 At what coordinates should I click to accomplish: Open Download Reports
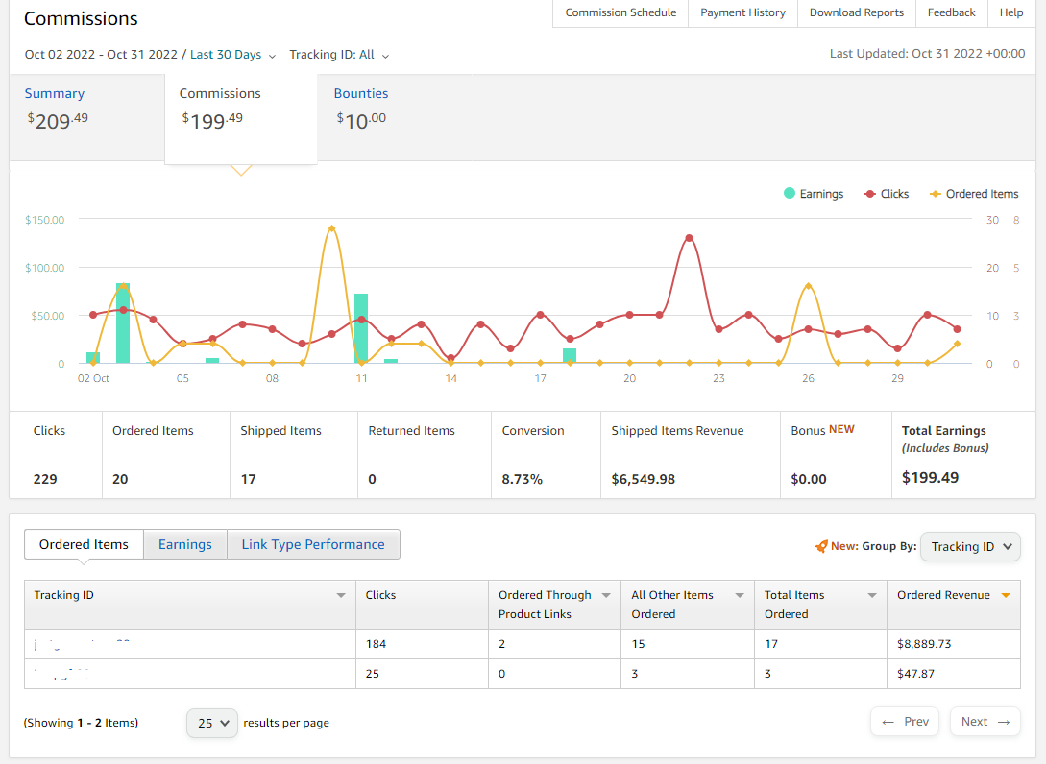pyautogui.click(x=857, y=12)
